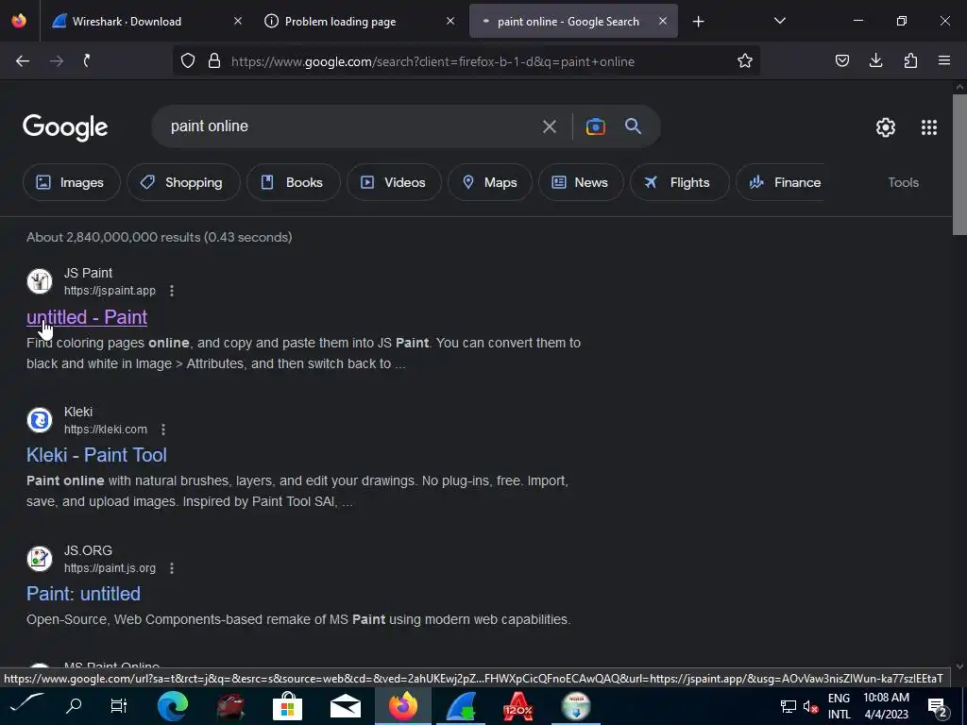
Task: Open the search Tools options
Action: point(904,182)
